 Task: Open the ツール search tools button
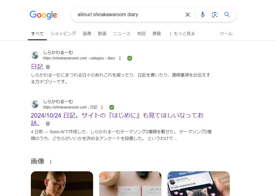pyautogui.click(x=226, y=34)
